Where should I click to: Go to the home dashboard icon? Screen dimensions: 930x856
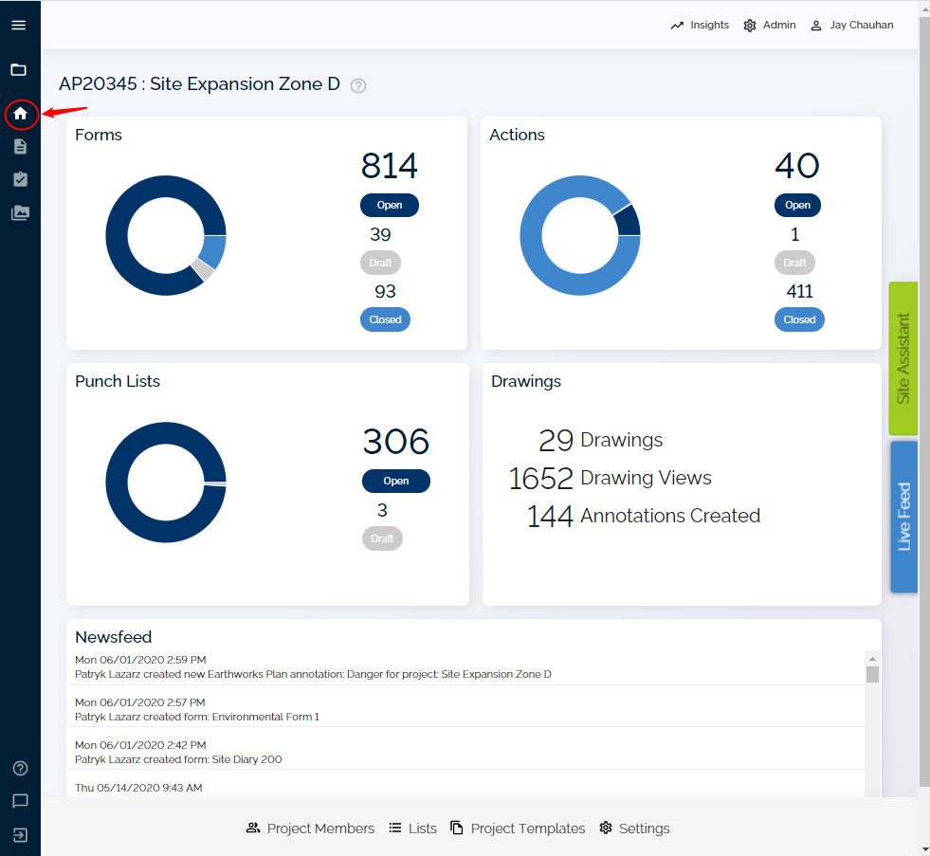coord(20,114)
